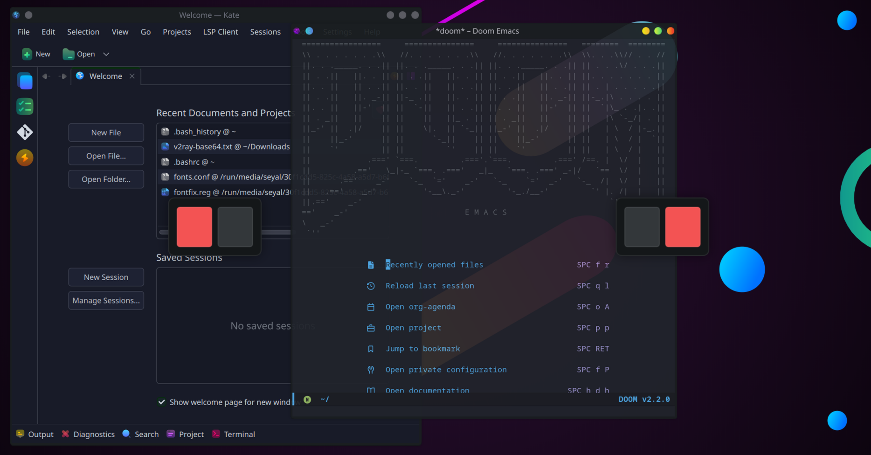Screen dimensions: 871x455
Task: Click the Open Folder... button in Kate
Action: coord(106,179)
